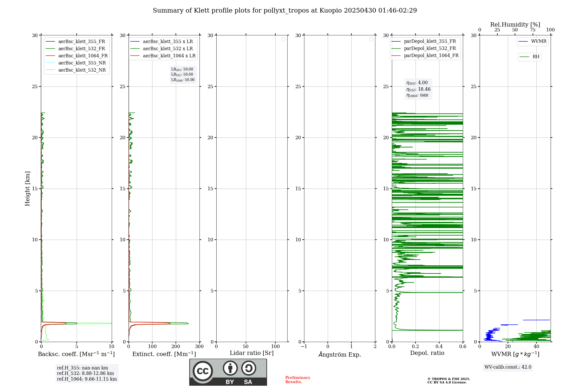Click the plot title mentioning Kuopio 20250430
This screenshot has width=570, height=388.
(285, 11)
